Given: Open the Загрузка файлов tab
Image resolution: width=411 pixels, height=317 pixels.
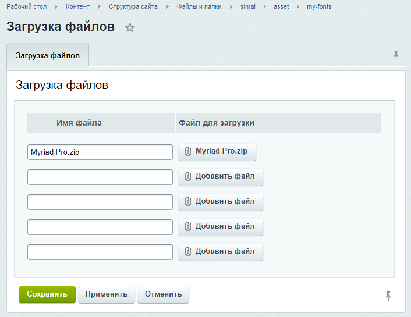Looking at the screenshot, I should coord(48,56).
